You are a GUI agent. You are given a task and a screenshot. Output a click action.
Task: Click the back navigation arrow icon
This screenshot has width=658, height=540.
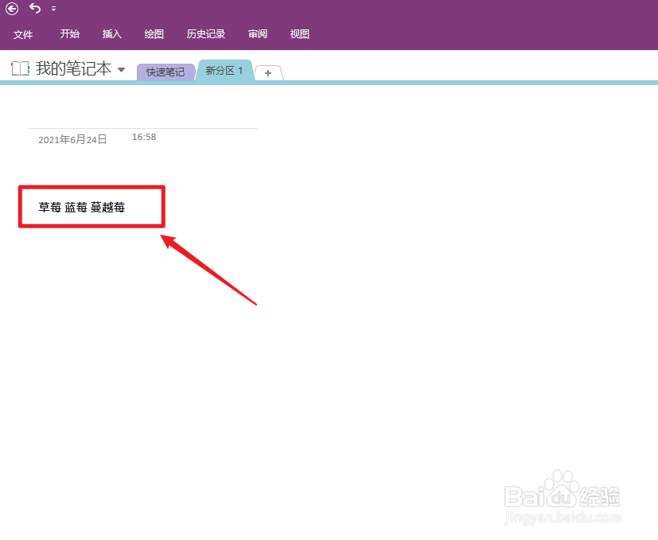coord(12,9)
